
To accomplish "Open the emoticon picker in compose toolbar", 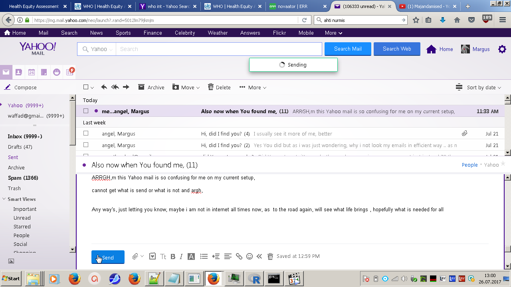I will (x=250, y=256).
